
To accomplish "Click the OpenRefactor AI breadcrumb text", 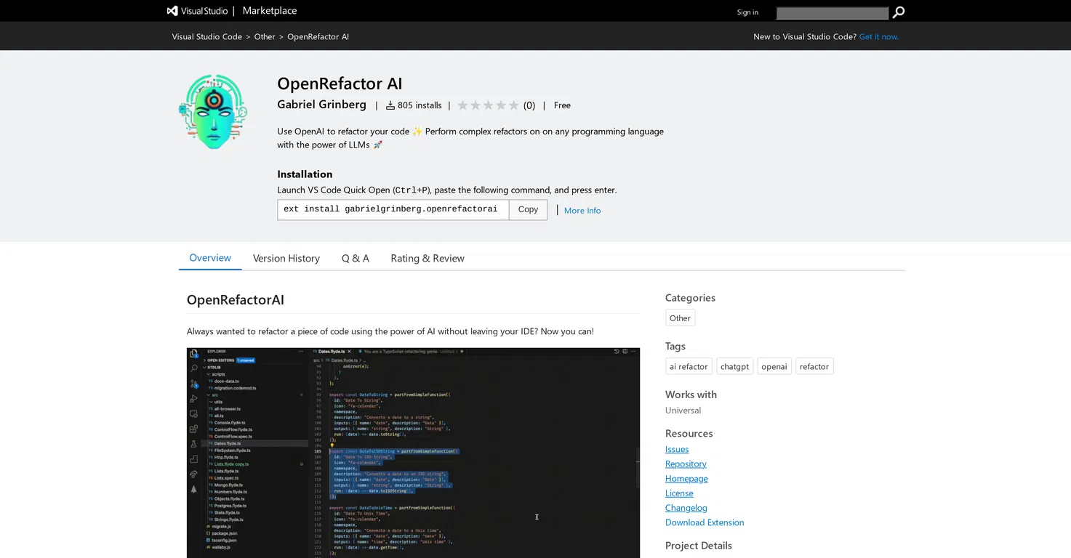I will (318, 36).
